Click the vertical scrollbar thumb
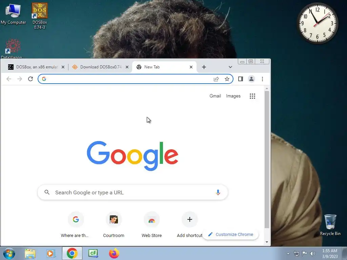 267,160
